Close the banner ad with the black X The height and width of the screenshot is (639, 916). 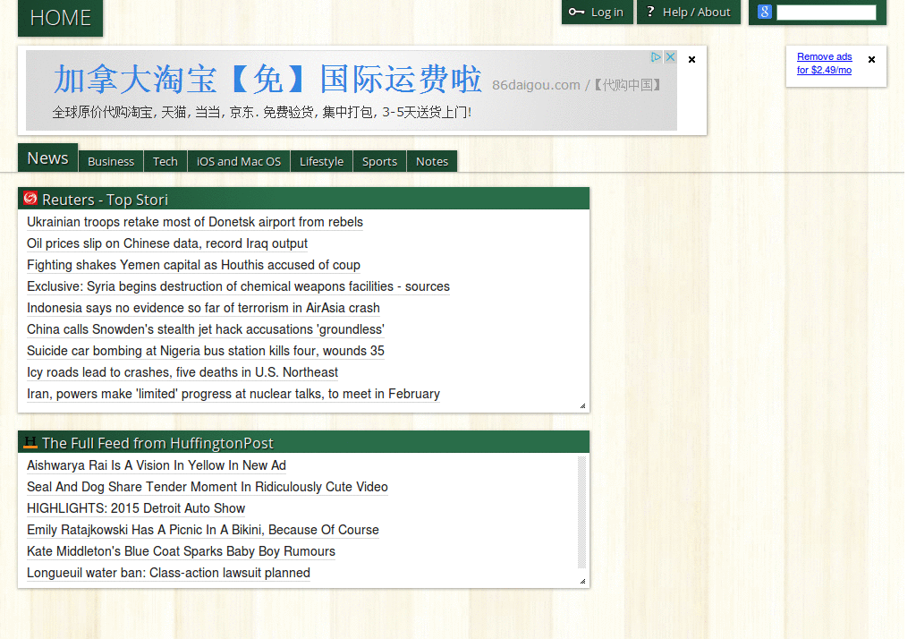pyautogui.click(x=691, y=60)
